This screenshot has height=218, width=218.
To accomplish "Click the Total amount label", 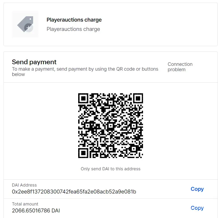I will 25,204.
